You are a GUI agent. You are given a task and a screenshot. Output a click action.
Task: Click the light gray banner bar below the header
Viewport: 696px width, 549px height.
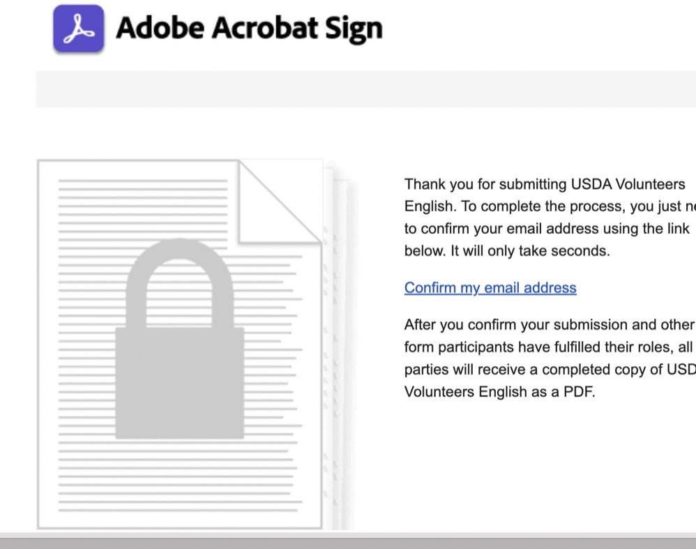[365, 89]
